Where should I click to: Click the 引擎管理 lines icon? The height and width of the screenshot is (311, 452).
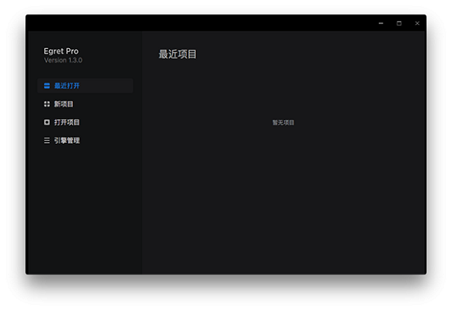[x=47, y=140]
